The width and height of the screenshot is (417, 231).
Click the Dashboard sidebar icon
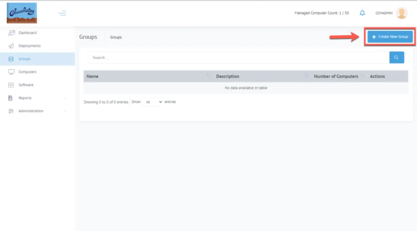(11, 33)
